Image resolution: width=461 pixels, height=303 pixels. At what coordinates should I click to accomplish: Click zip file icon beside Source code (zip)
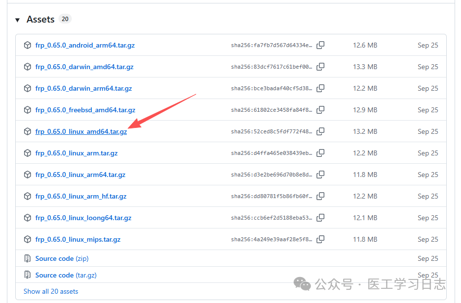(x=28, y=258)
